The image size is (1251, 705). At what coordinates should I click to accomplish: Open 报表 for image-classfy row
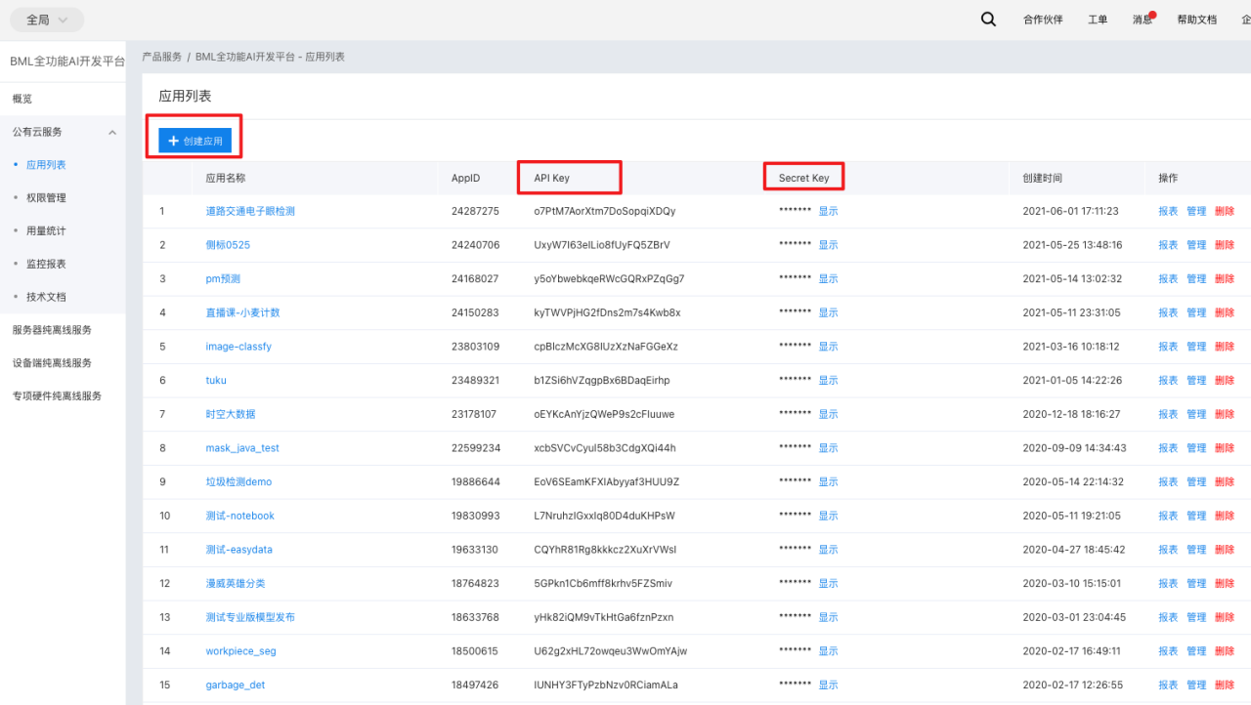pos(1168,347)
